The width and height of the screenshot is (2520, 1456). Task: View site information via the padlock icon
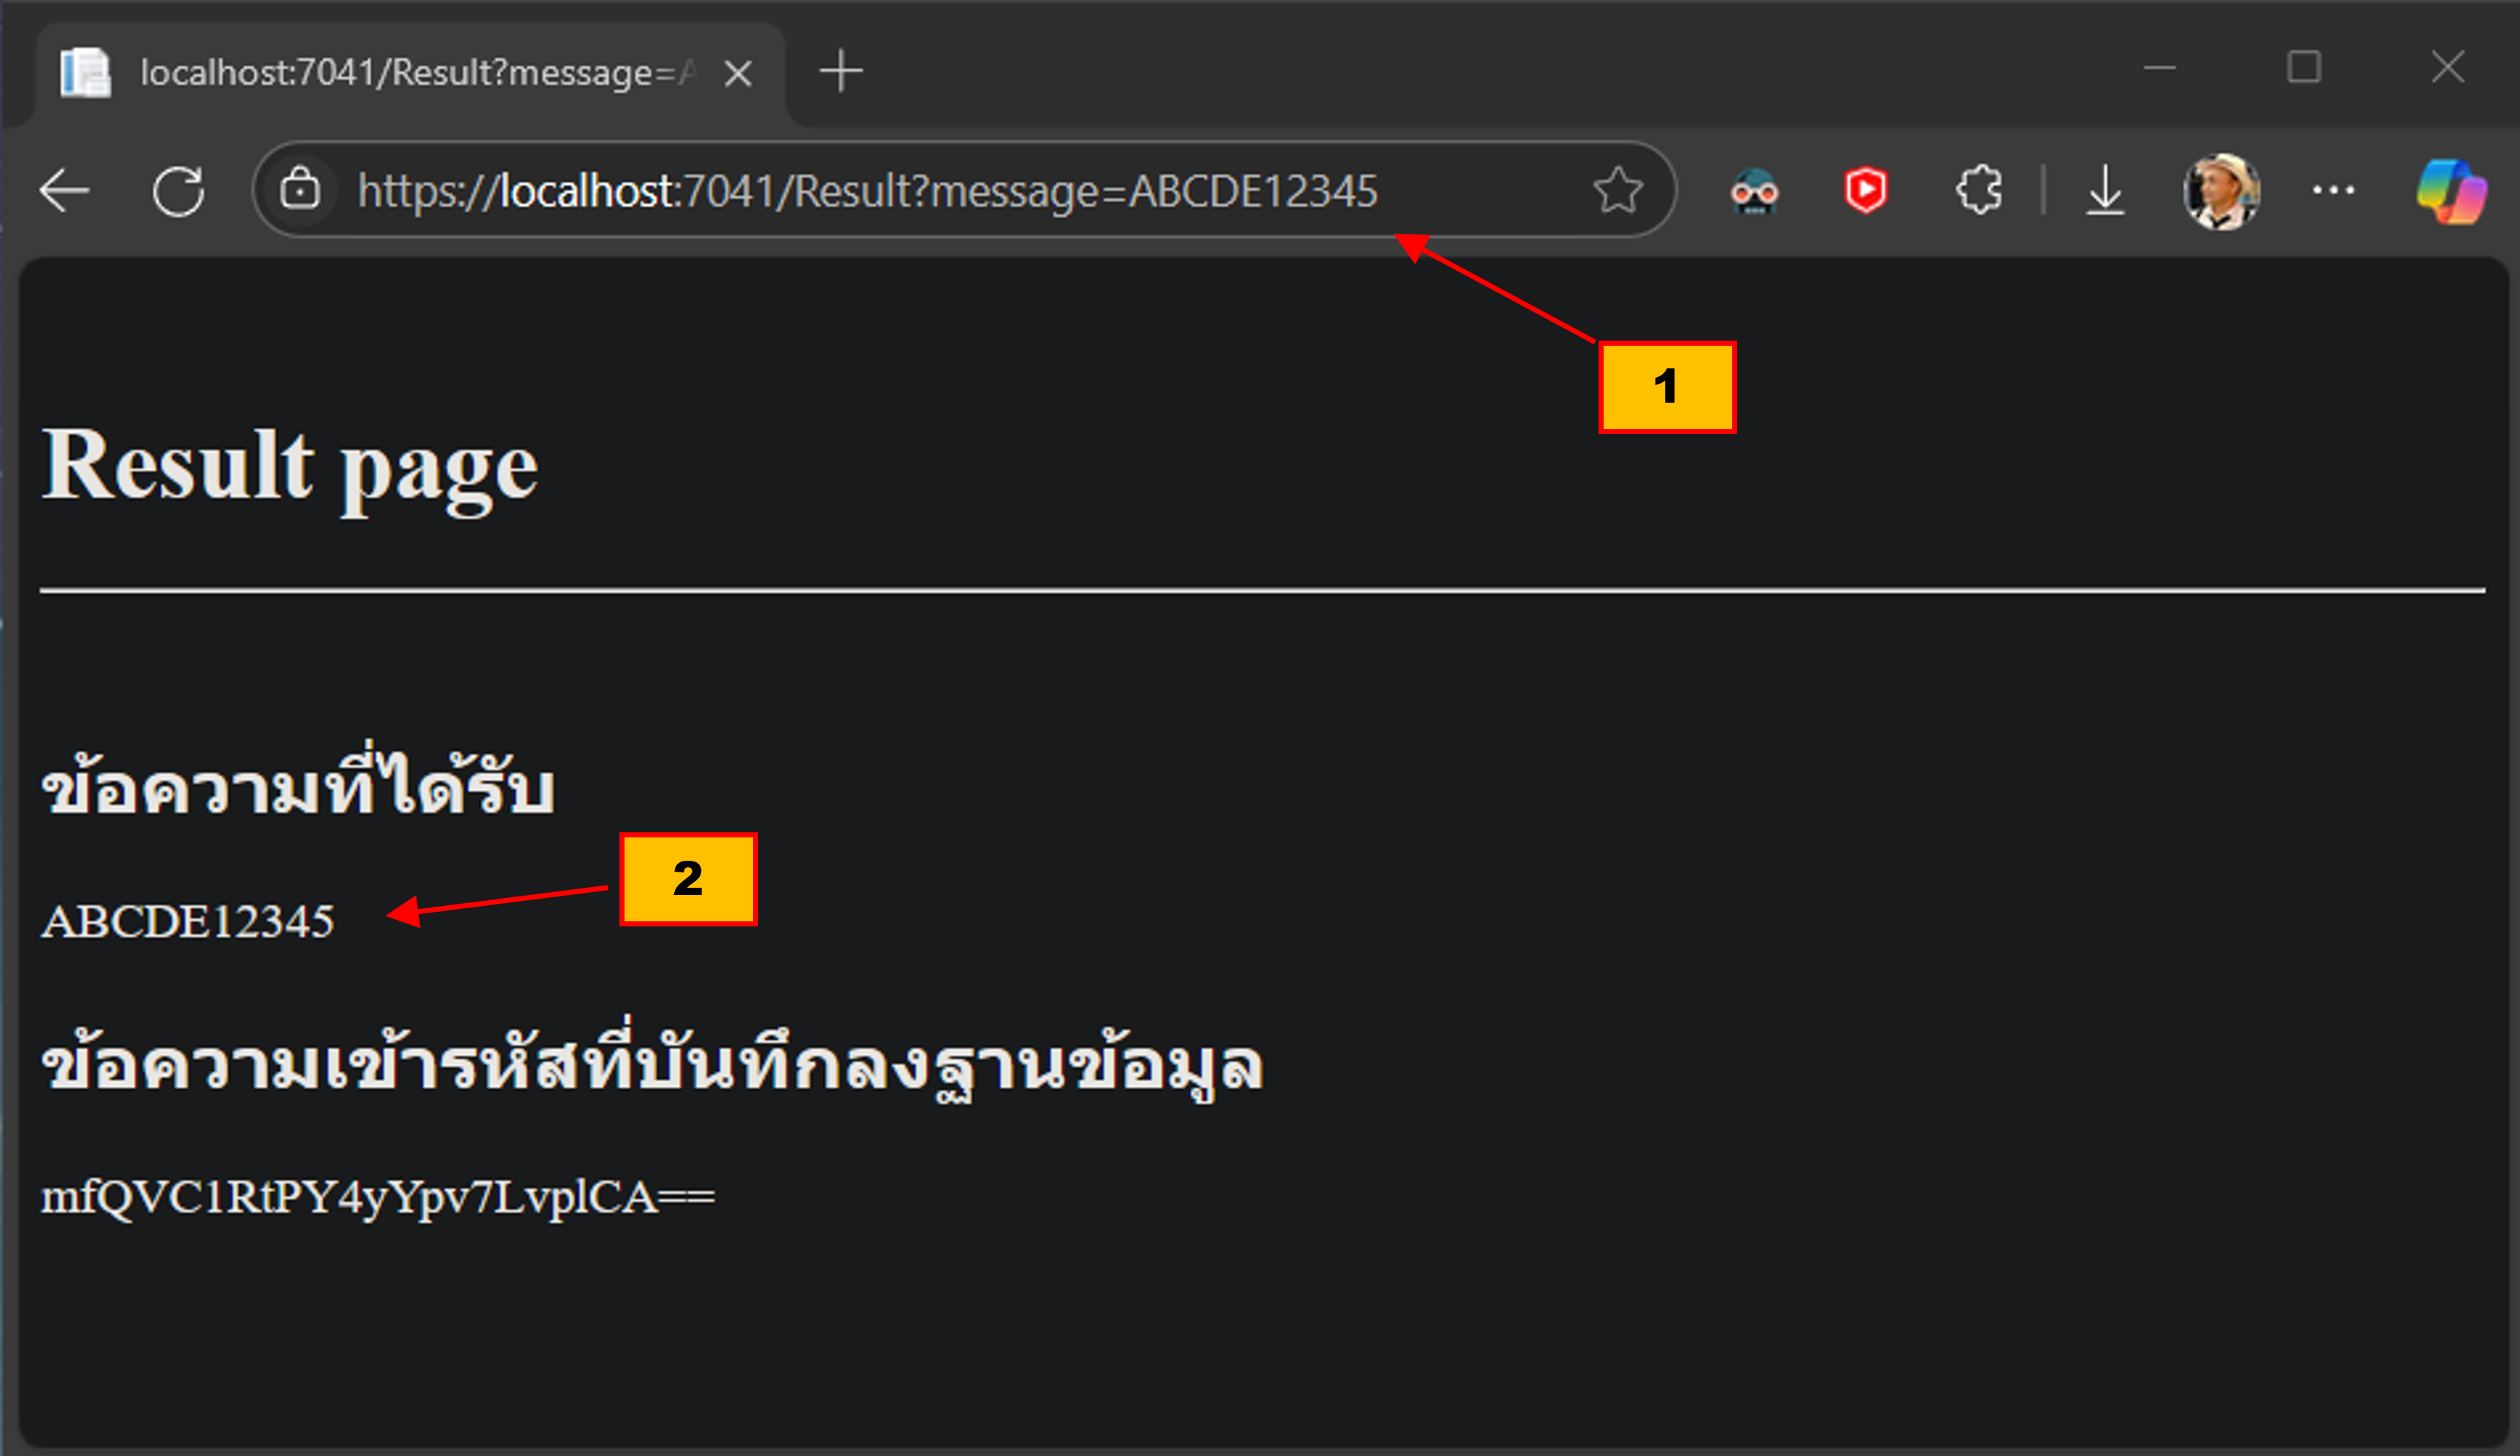303,190
